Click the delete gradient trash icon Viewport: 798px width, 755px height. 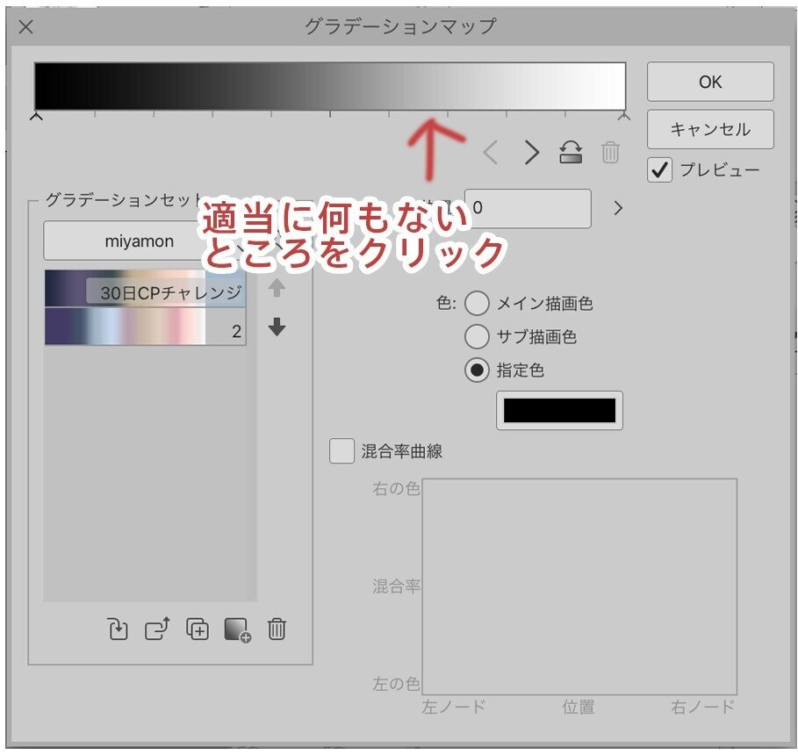click(x=278, y=629)
